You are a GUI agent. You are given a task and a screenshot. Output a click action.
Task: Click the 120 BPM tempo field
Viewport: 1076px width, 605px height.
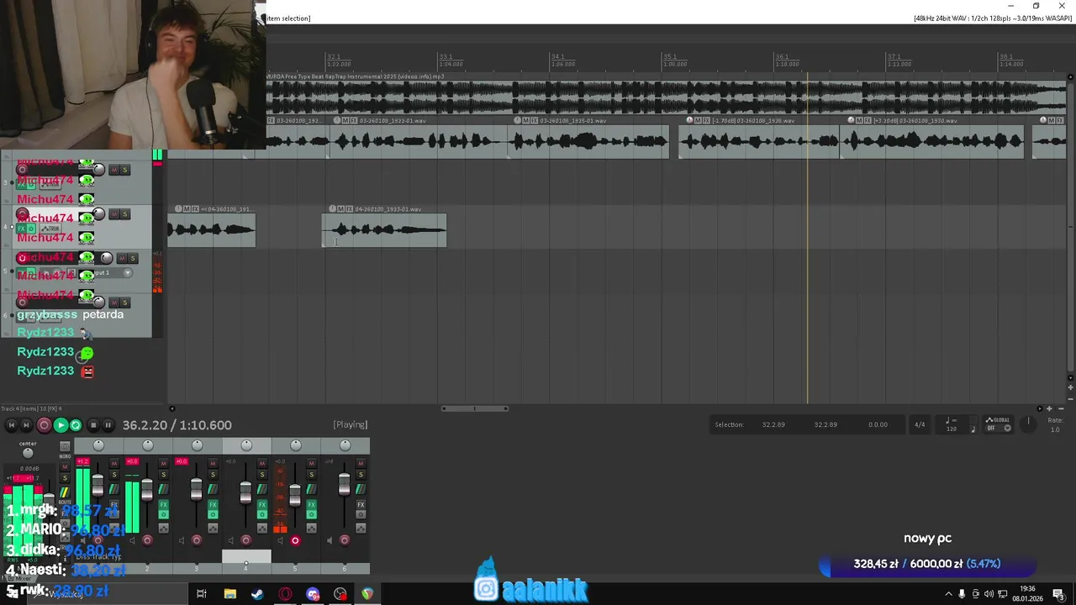tap(952, 429)
